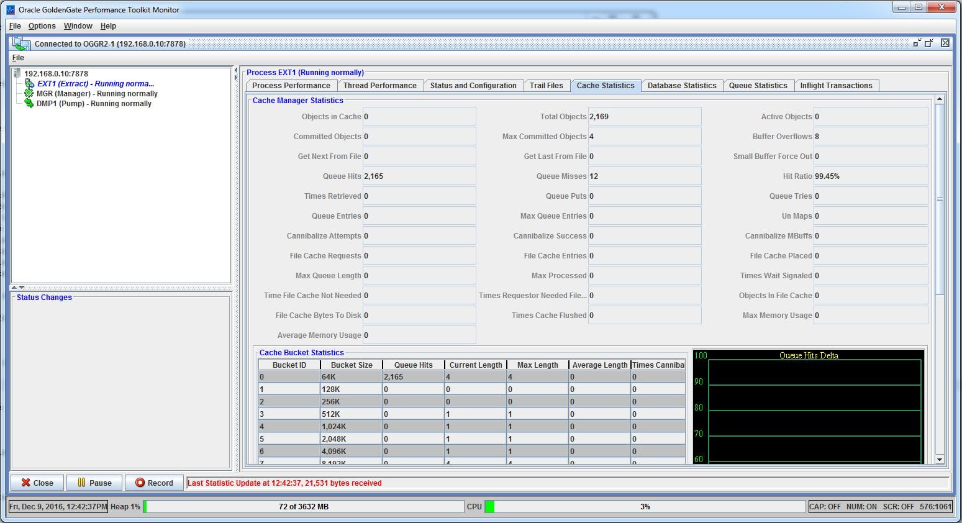The height and width of the screenshot is (523, 962).
Task: Click the Pause button
Action: click(94, 483)
